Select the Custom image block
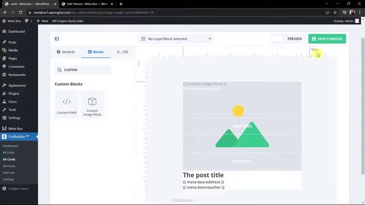The width and height of the screenshot is (365, 205). (92, 105)
